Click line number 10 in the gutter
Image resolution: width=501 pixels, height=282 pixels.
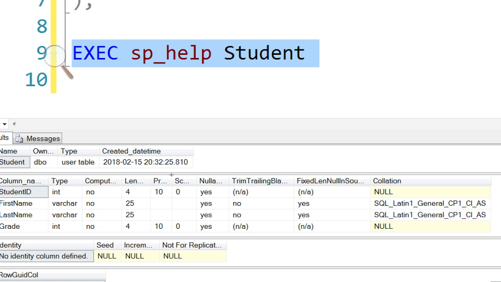click(36, 80)
